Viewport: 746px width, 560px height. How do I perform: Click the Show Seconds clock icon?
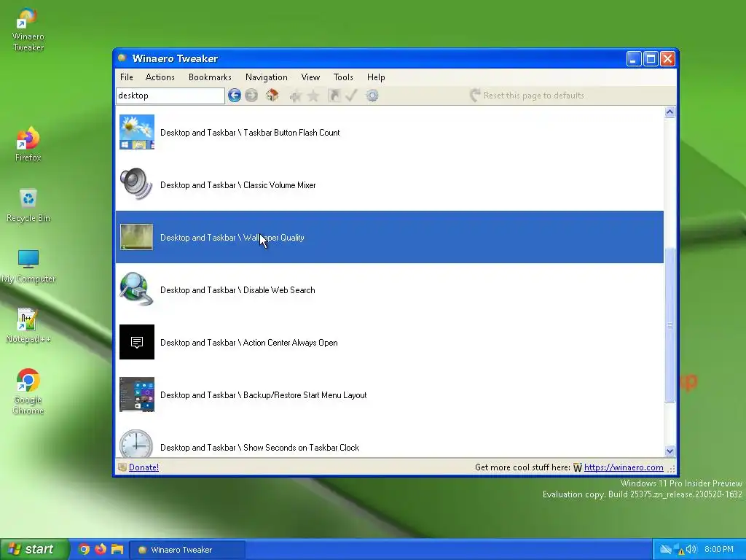coord(136,443)
